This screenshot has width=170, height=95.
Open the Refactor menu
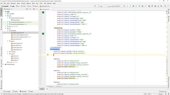coord(29,3)
